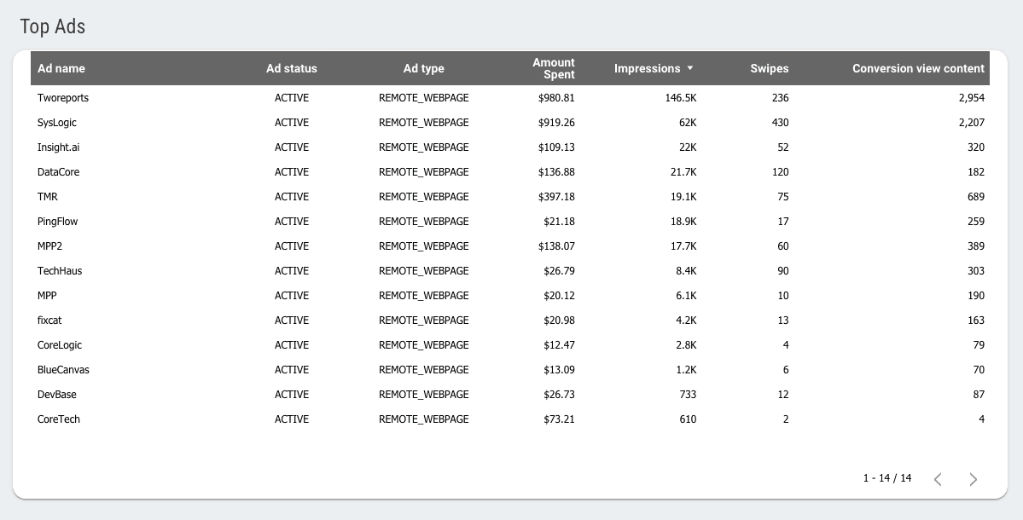Viewport: 1023px width, 520px height.
Task: Sort the table by Ad name column
Action: tap(61, 68)
